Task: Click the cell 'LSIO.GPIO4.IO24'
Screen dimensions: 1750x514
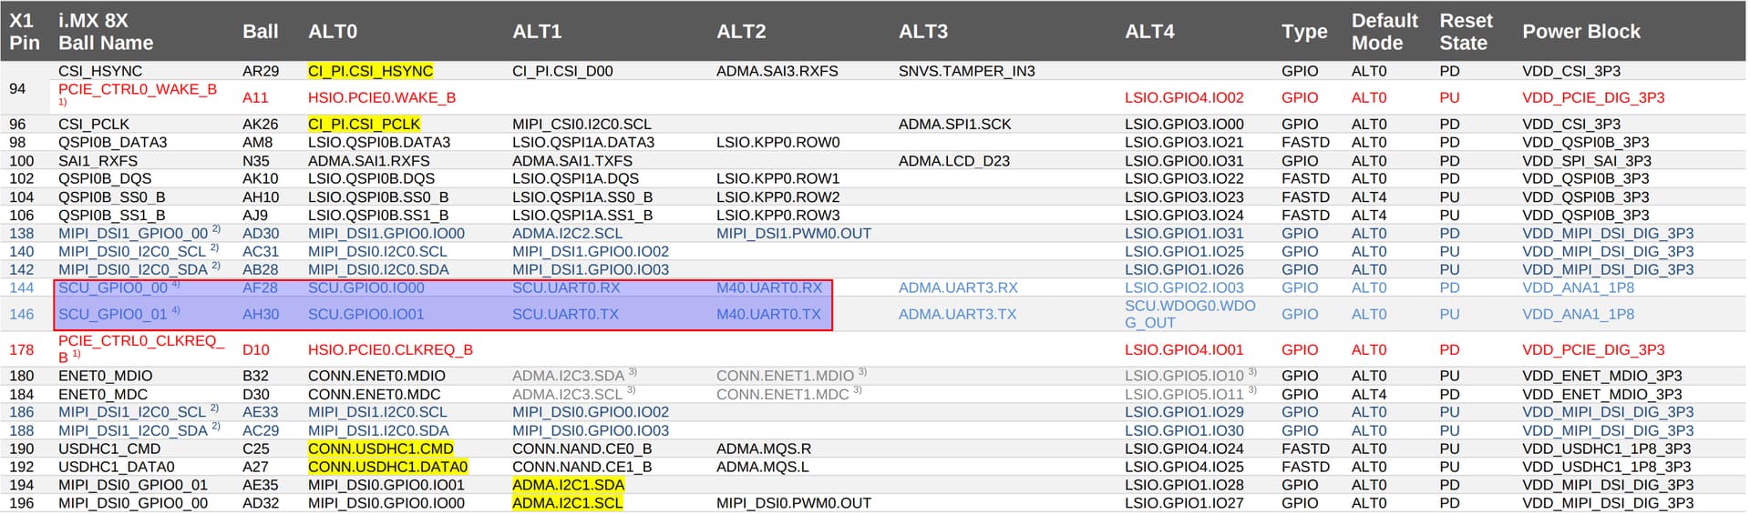Action: (1184, 448)
